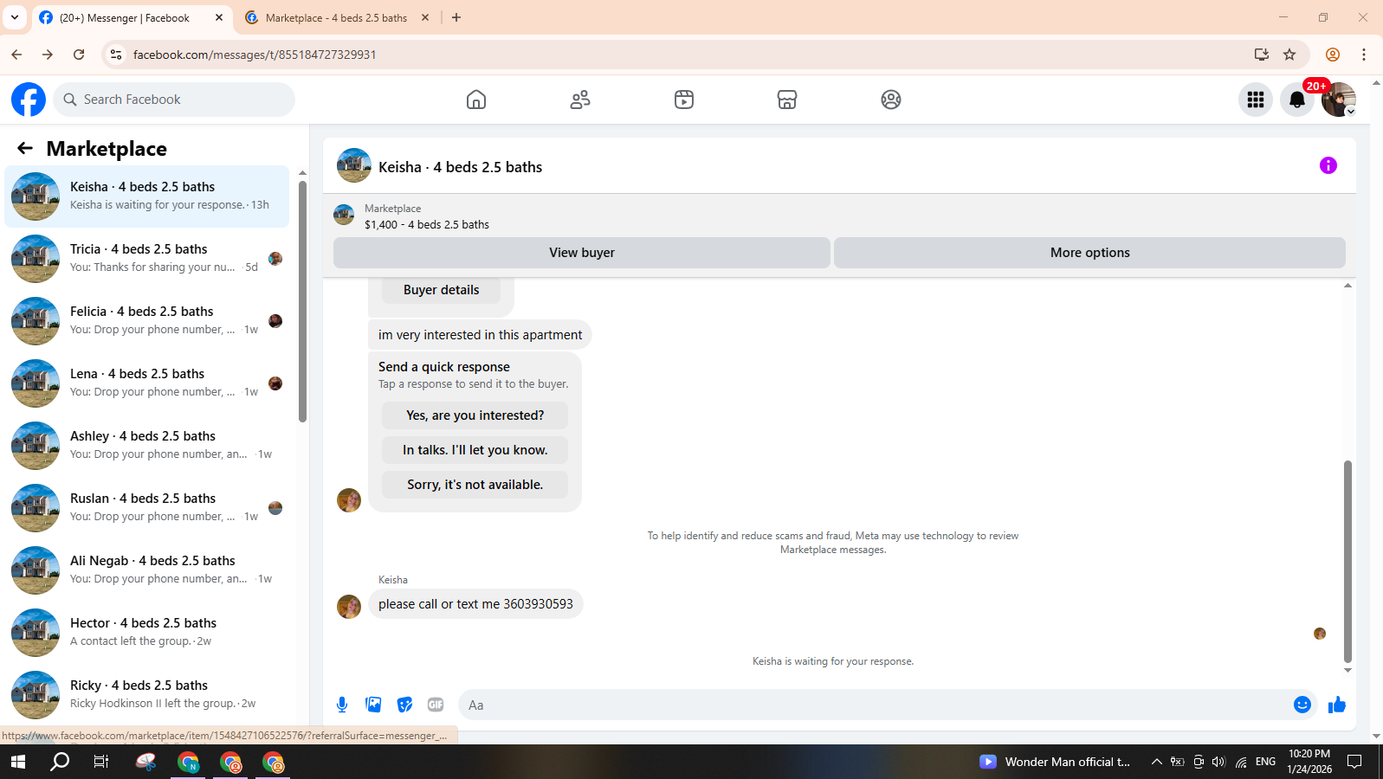Send a thumbs up like
This screenshot has height=779, width=1383.
pyautogui.click(x=1337, y=705)
